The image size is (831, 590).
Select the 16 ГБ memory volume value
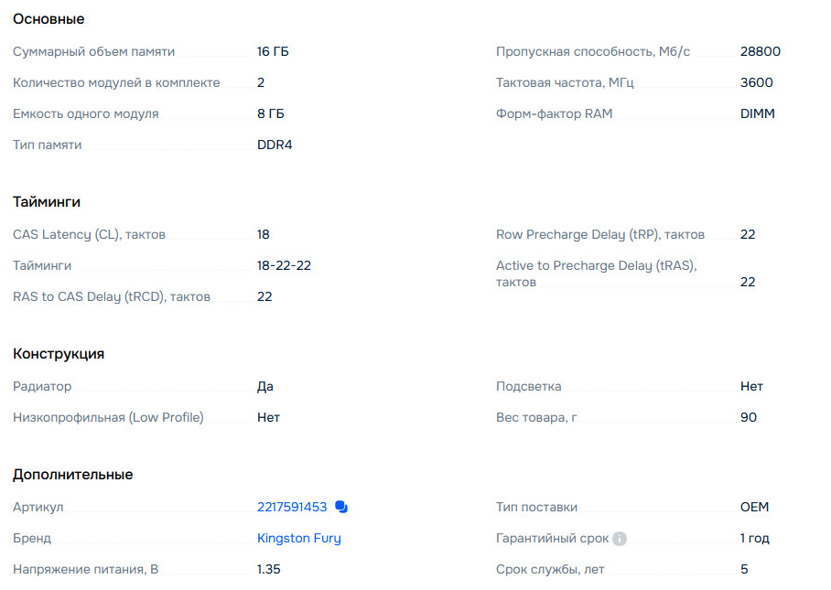coord(273,51)
